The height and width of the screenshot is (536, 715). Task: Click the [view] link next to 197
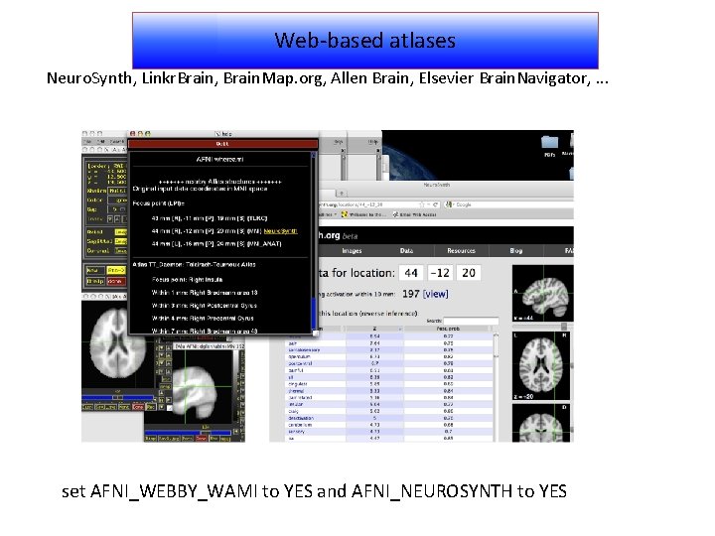436,294
